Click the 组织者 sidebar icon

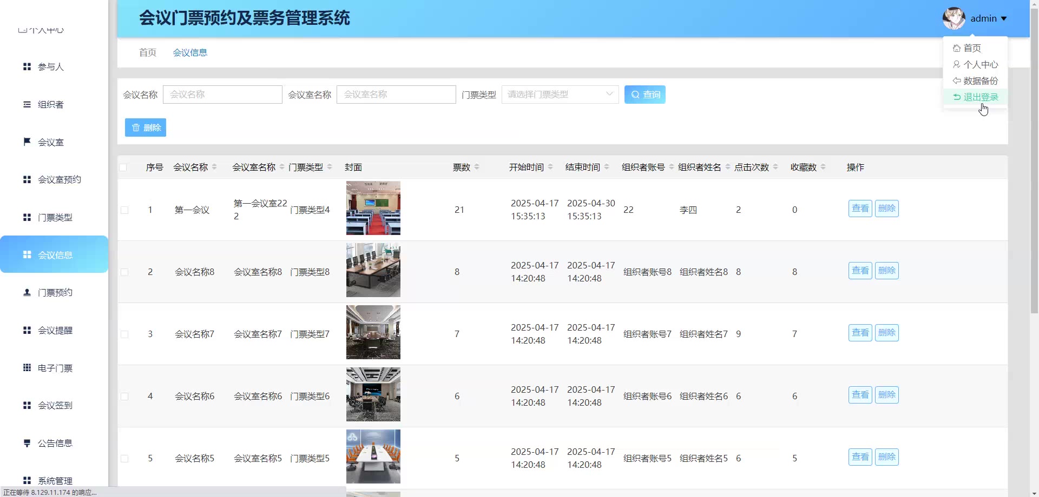pos(27,104)
